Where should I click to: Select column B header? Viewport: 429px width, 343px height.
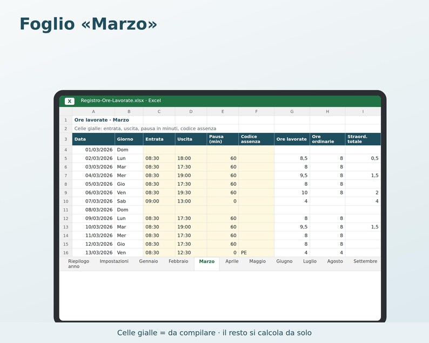tap(129, 112)
